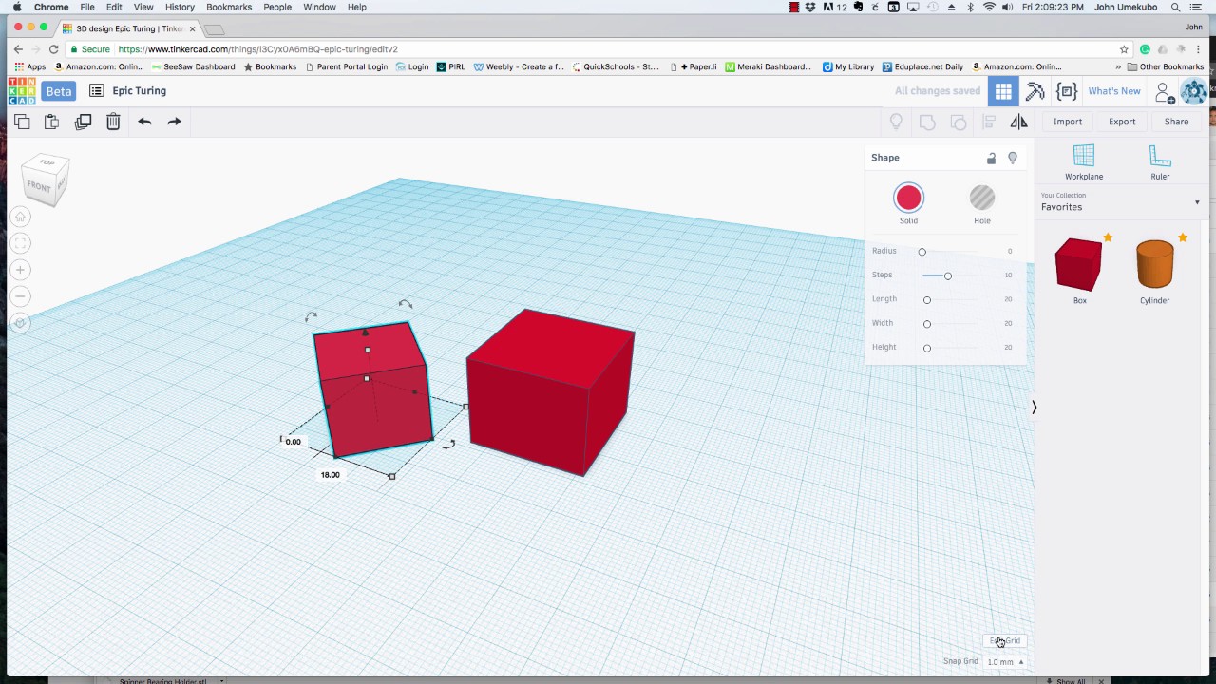
Task: Click the Fit all in view icon
Action: [21, 244]
